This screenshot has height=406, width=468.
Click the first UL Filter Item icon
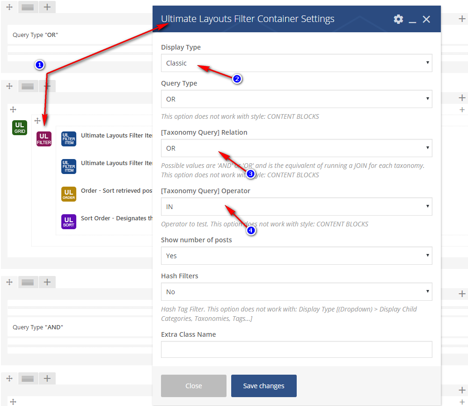69,139
